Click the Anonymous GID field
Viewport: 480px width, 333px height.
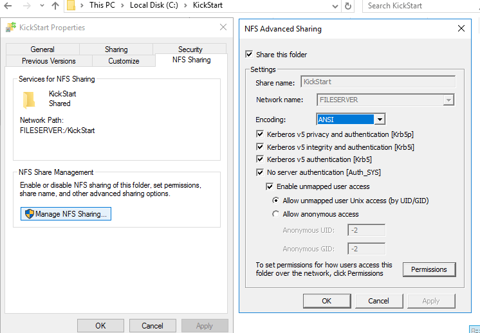pyautogui.click(x=366, y=249)
